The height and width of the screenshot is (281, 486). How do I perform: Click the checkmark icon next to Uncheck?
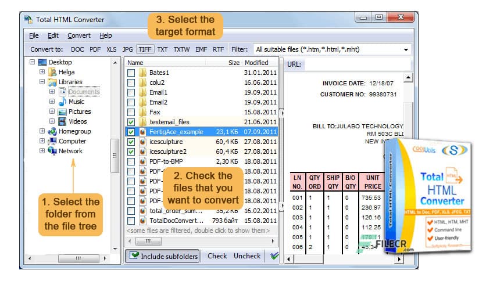(274, 255)
